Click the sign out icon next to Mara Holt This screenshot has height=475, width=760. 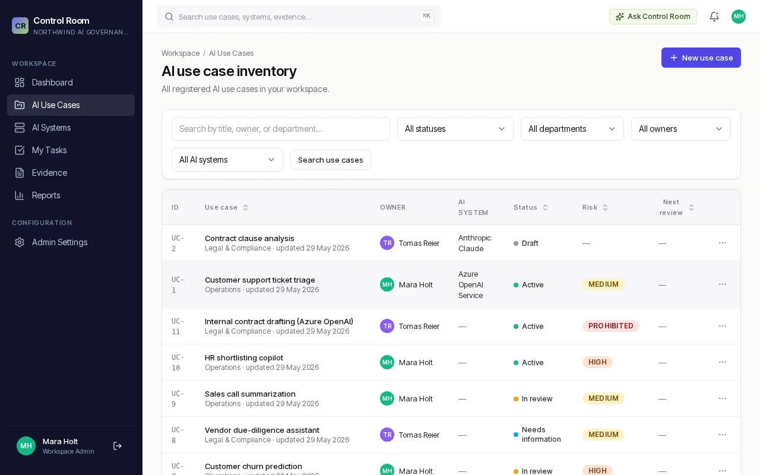pyautogui.click(x=118, y=446)
